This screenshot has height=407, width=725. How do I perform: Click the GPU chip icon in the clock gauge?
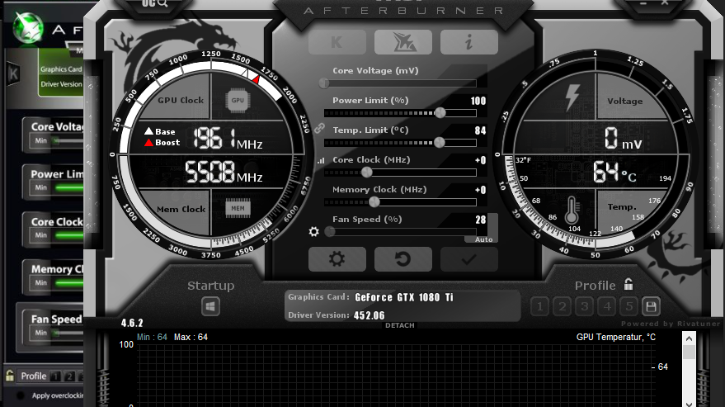238,100
